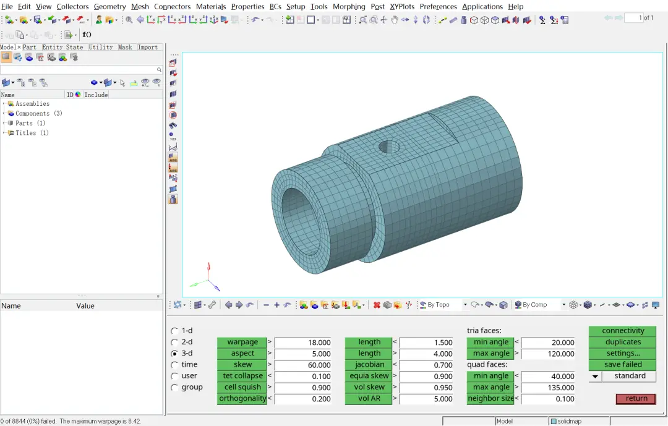This screenshot has height=426, width=668.
Task: Open the By Topo geometry color dropdown
Action: point(465,305)
